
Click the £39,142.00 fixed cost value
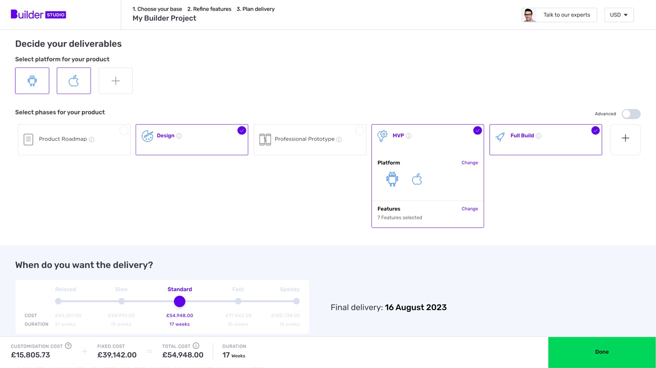(x=117, y=355)
